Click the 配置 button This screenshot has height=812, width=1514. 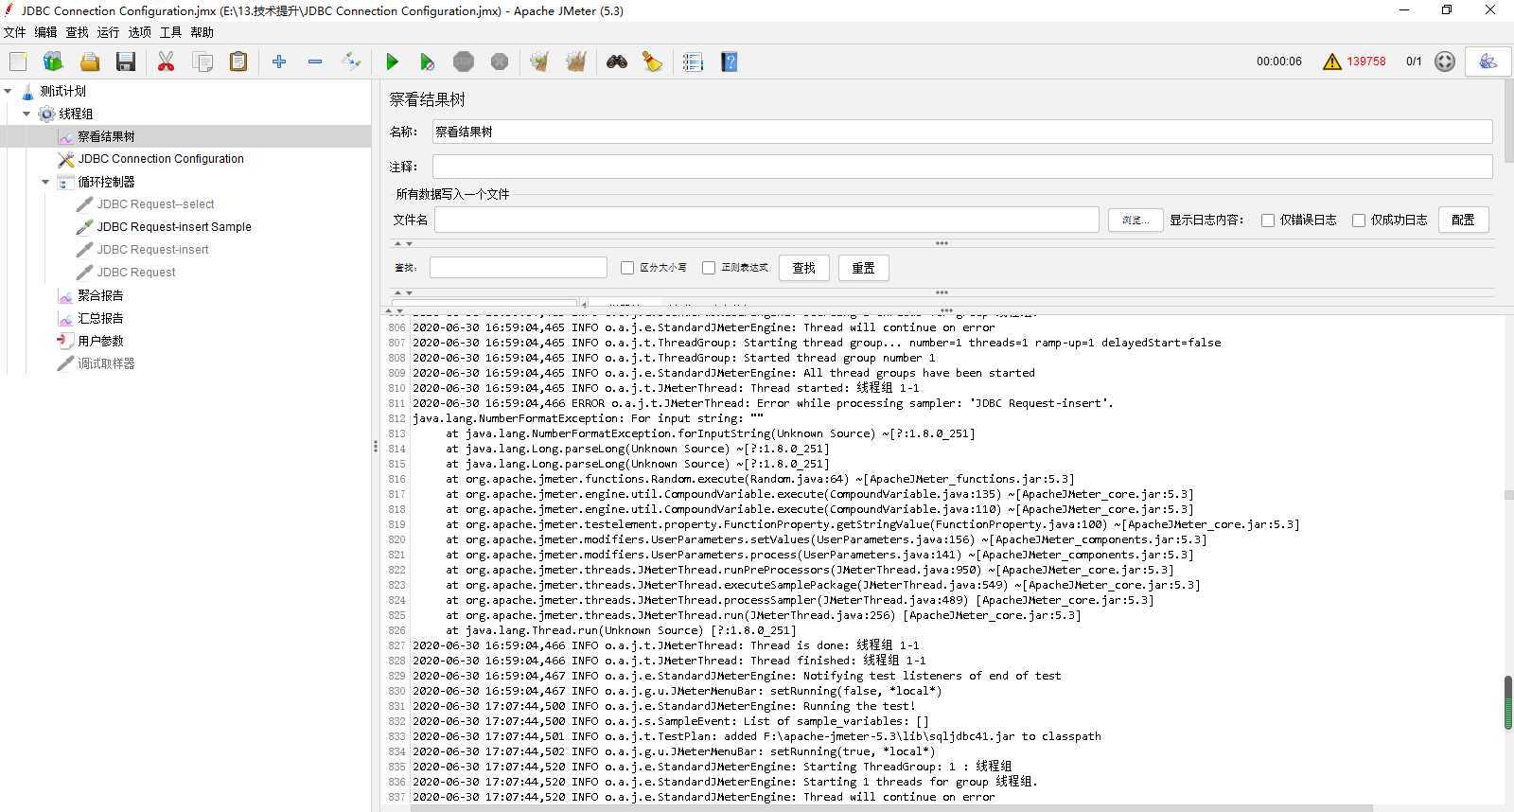pos(1463,220)
